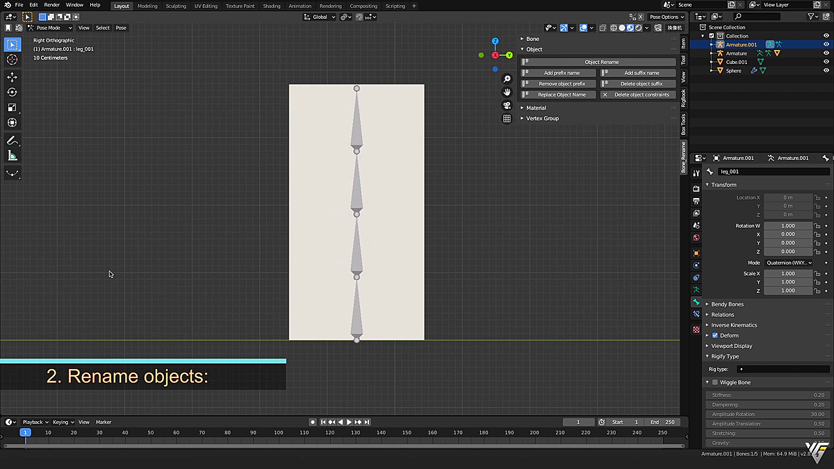
Task: Hide the Cube.001 object with its eye icon
Action: coord(826,61)
